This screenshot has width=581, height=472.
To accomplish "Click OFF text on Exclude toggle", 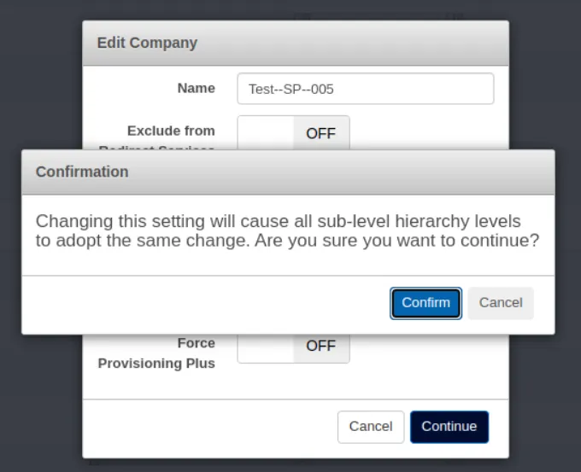I will click(x=321, y=133).
